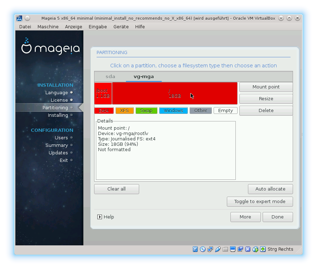Click the Users step in sidebar
The width and height of the screenshot is (317, 269).
61,138
